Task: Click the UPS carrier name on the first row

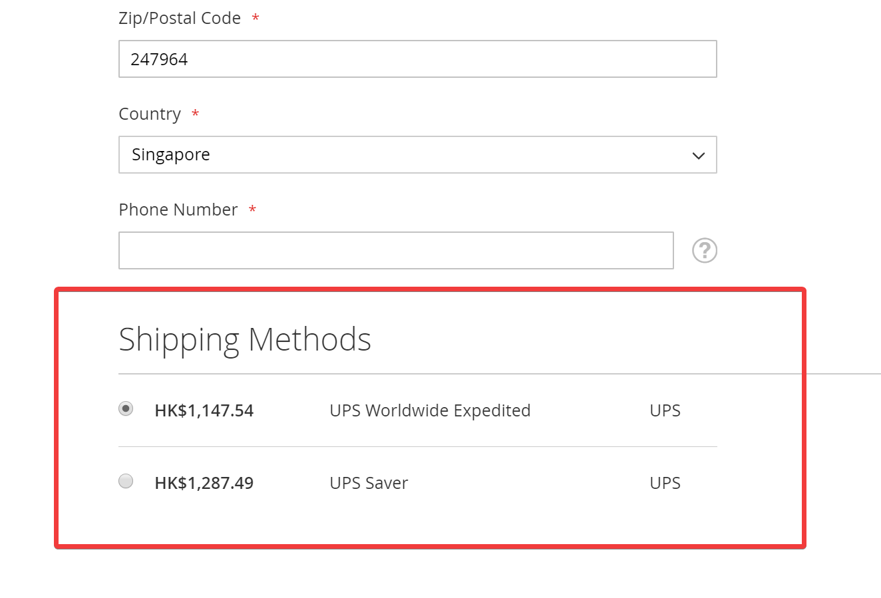Action: click(665, 410)
